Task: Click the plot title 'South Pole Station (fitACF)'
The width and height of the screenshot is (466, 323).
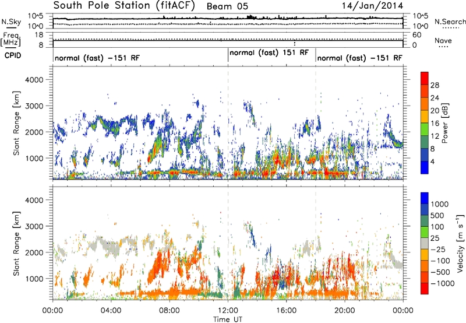Action: [x=124, y=5]
